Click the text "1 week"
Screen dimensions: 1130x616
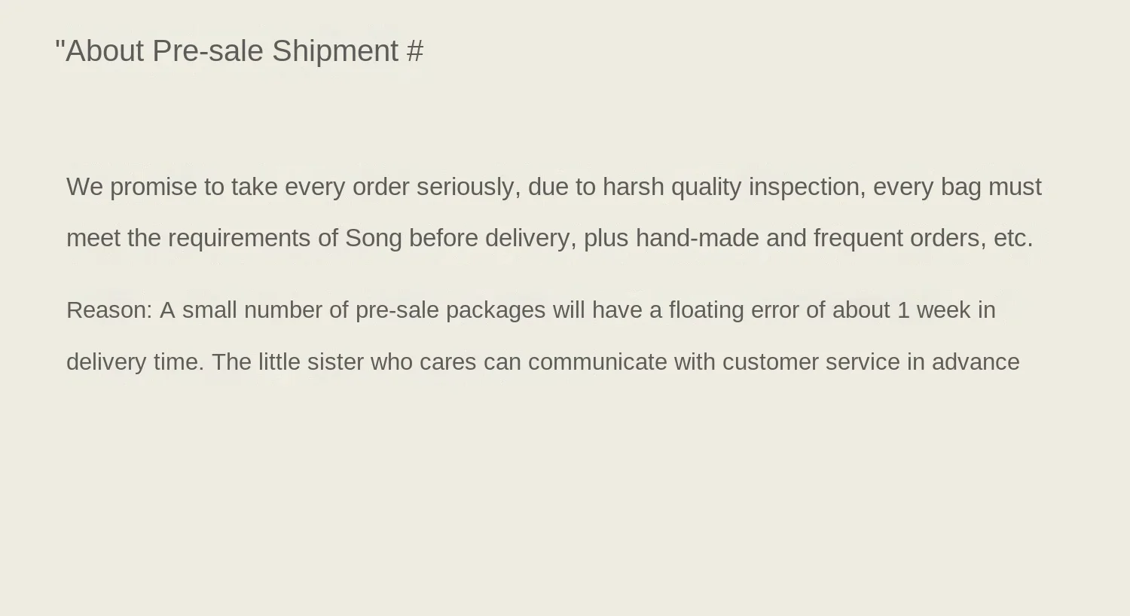click(x=933, y=310)
